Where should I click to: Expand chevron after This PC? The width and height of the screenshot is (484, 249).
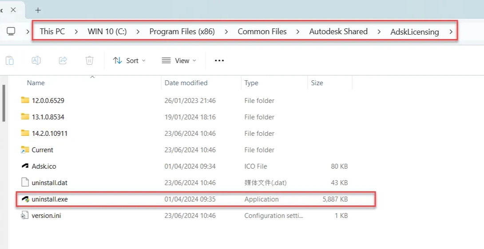tap(76, 32)
